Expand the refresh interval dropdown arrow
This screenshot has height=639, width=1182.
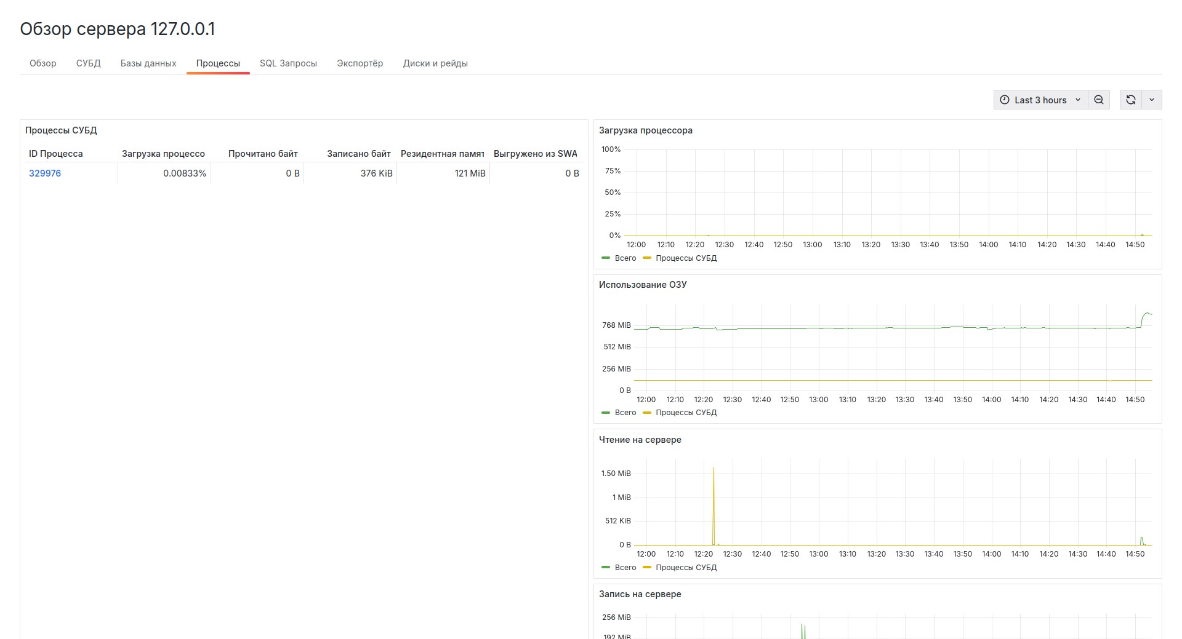pos(1152,100)
